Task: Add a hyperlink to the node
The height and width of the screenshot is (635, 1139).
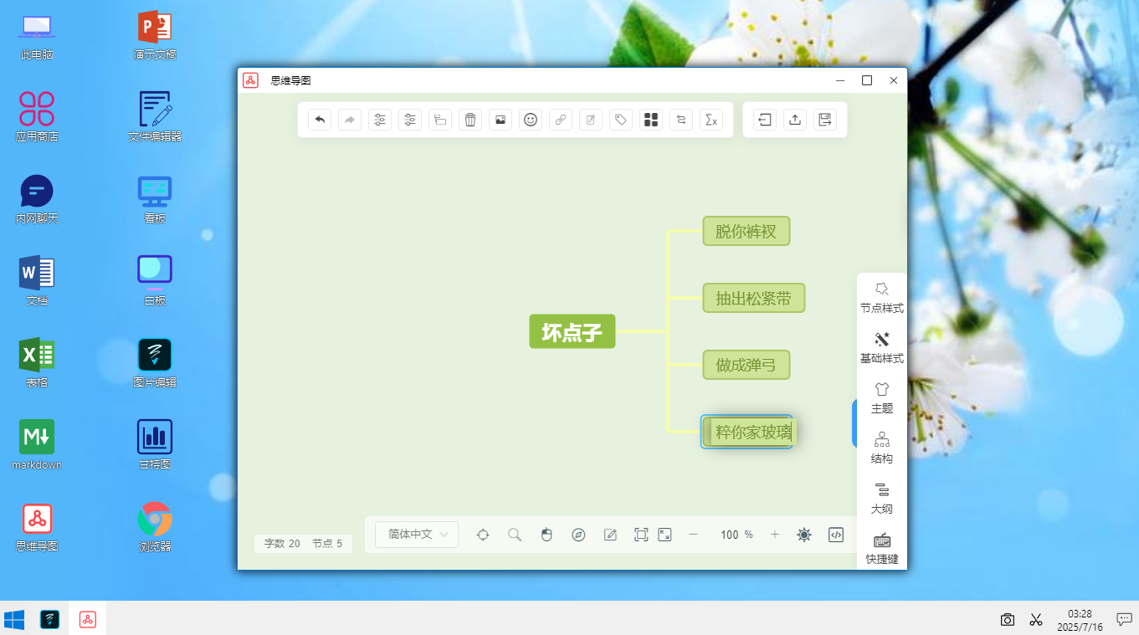Action: pyautogui.click(x=561, y=120)
